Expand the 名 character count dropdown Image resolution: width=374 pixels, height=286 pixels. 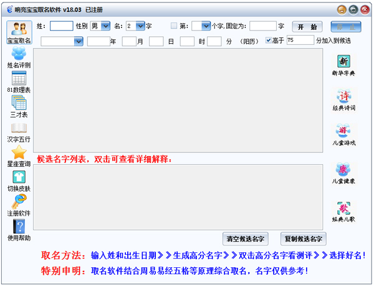(140, 26)
